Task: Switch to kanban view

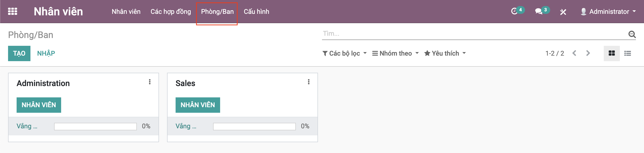Action: [612, 53]
